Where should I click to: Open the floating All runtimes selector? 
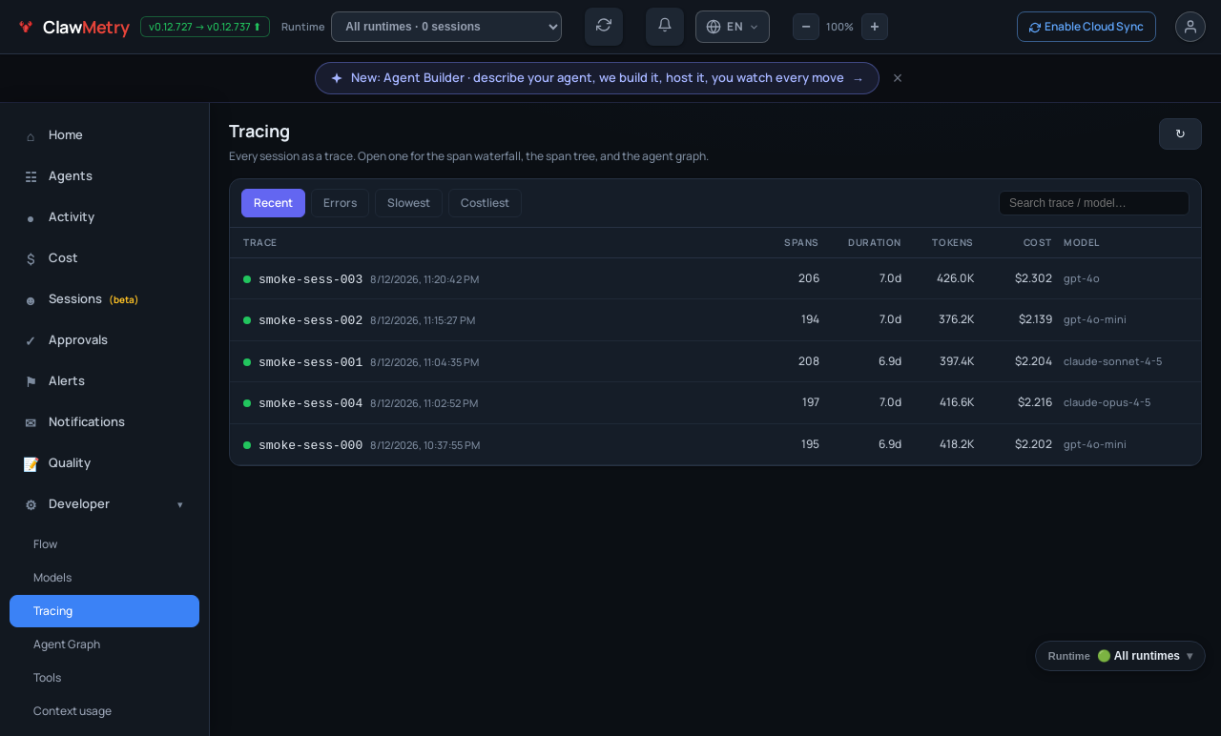[1120, 656]
